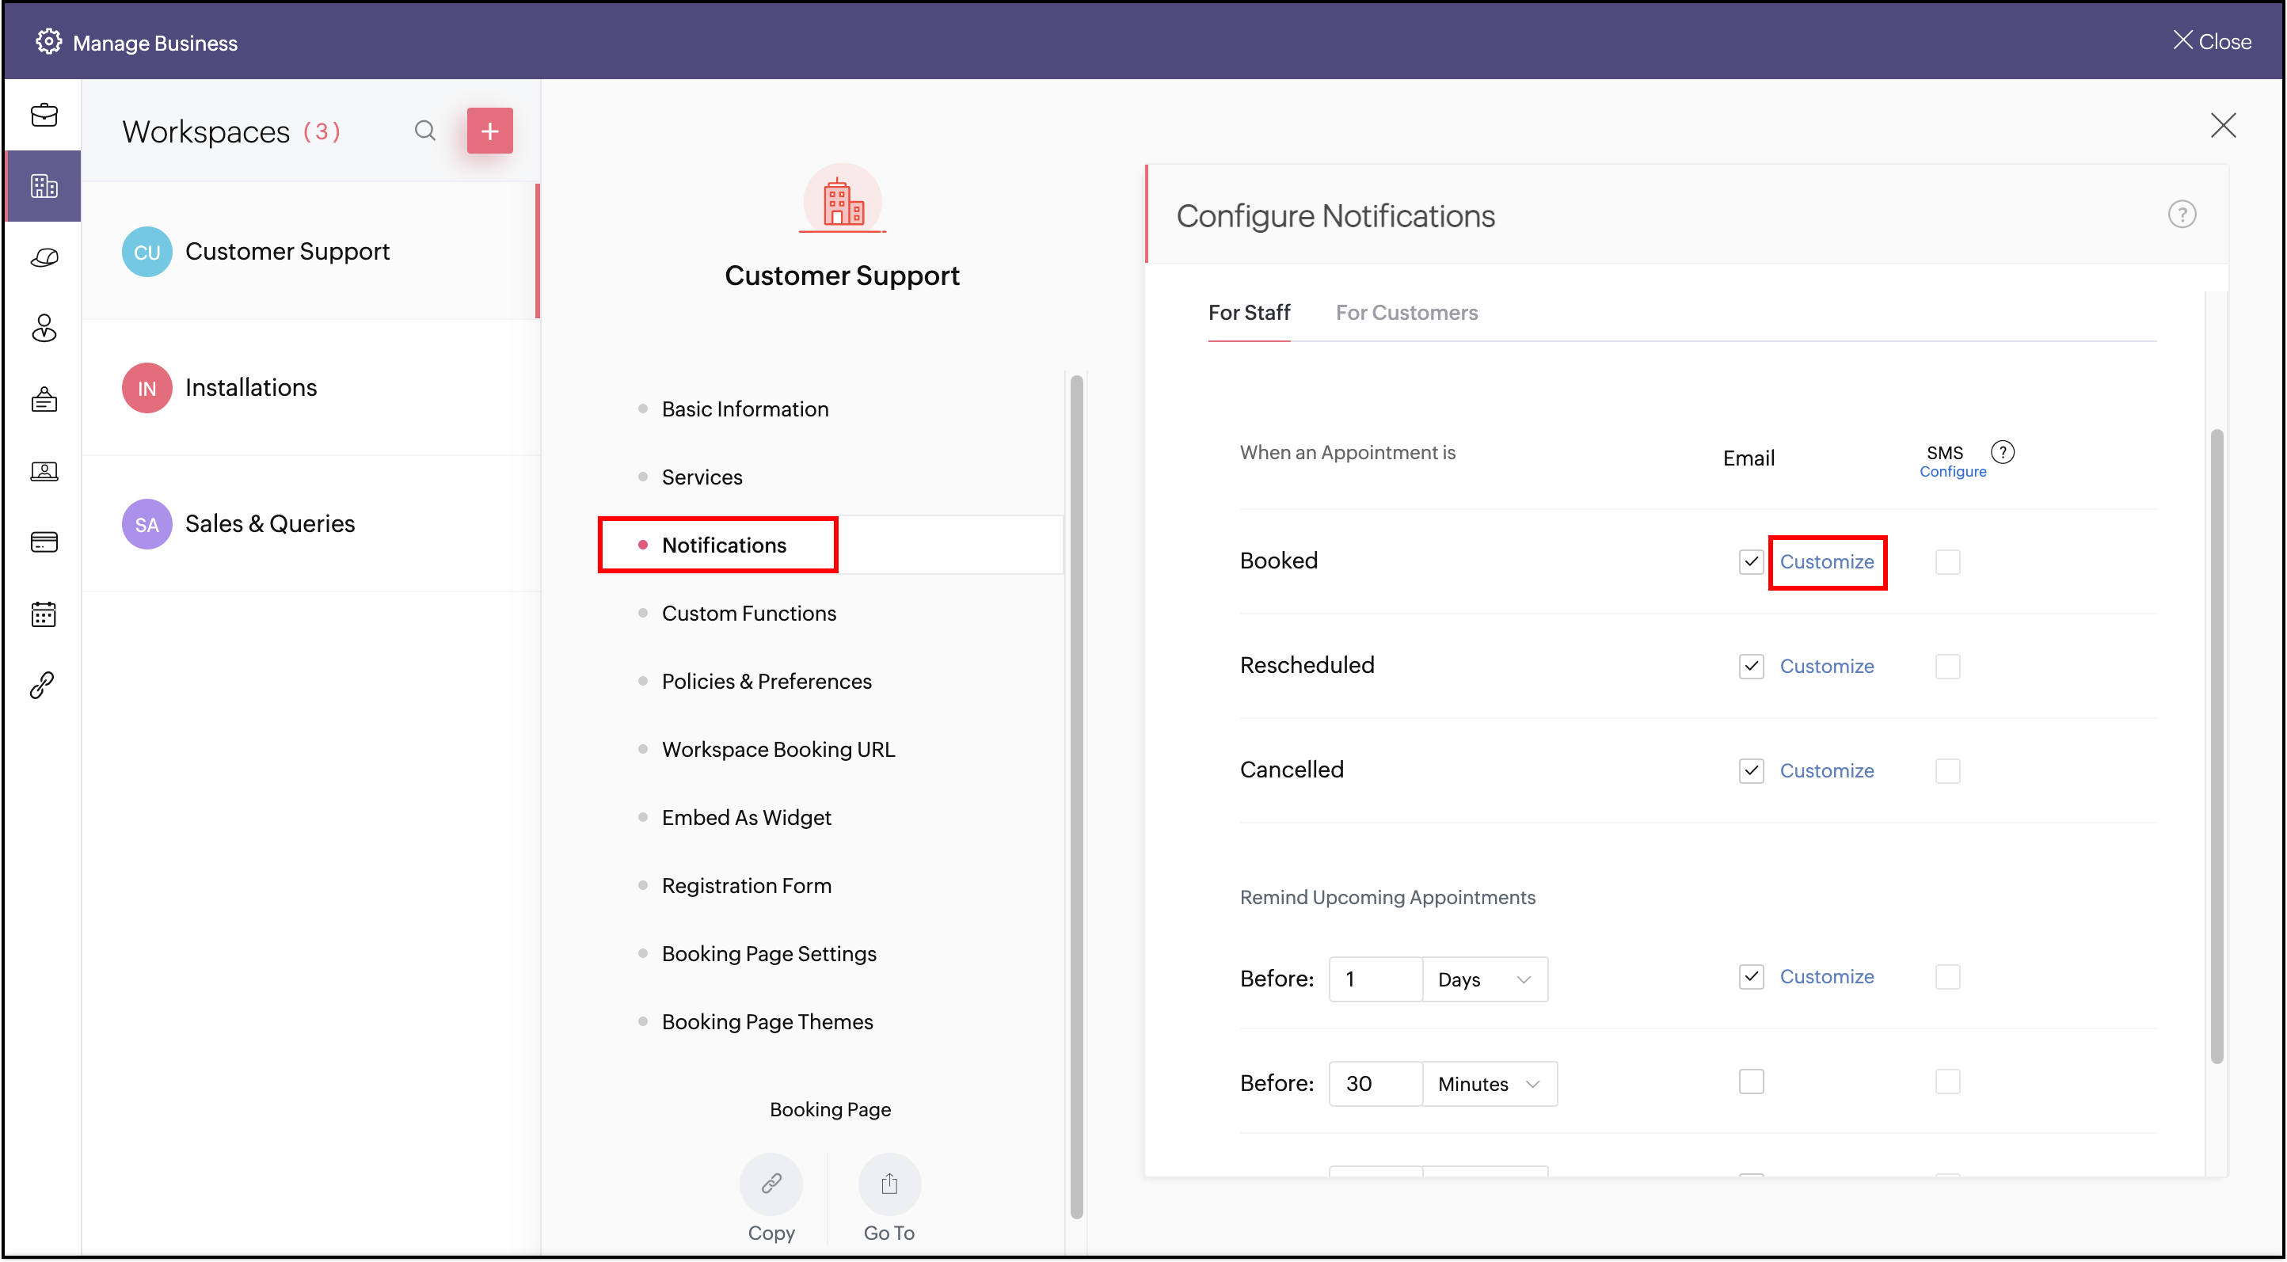Open SMS help question mark icon
2287x1262 pixels.
[2002, 452]
